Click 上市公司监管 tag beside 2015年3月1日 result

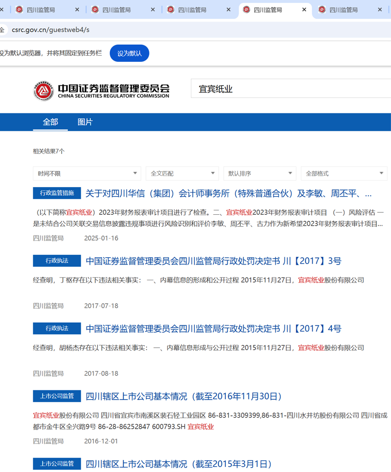point(57,464)
